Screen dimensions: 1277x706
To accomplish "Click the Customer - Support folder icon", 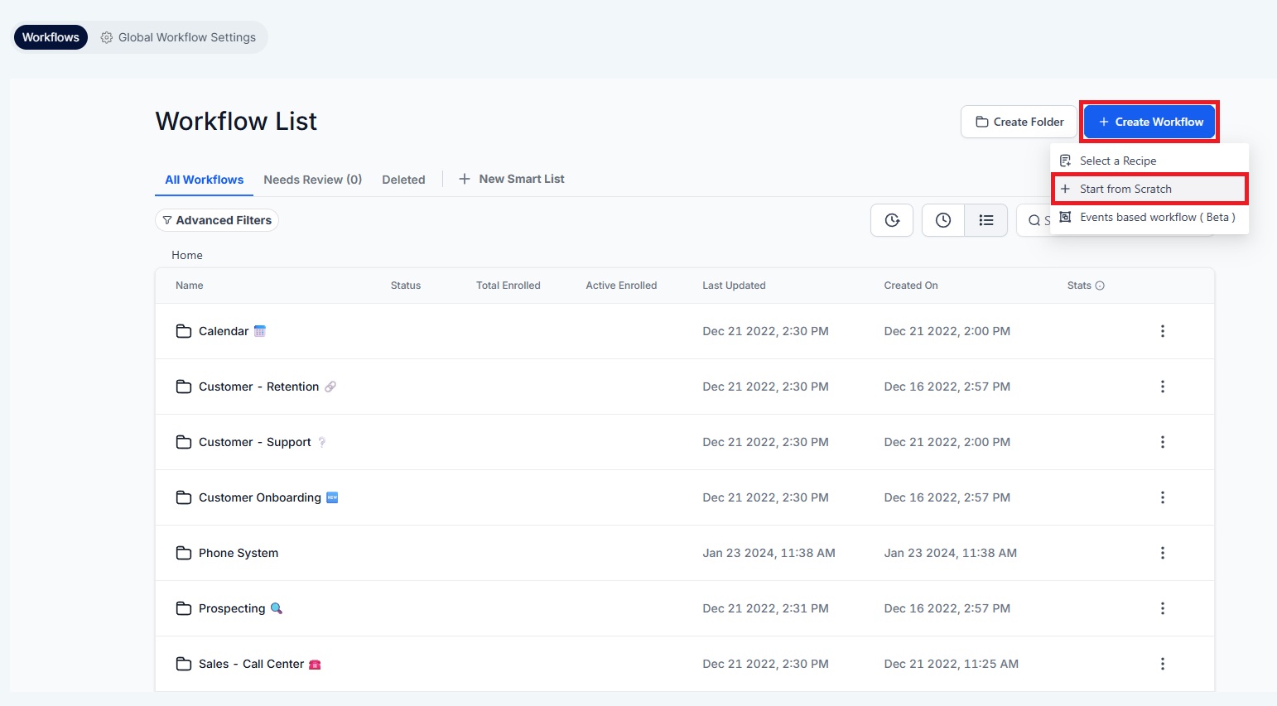I will coord(184,442).
